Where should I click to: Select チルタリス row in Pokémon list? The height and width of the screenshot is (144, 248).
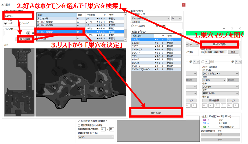coord(156,59)
